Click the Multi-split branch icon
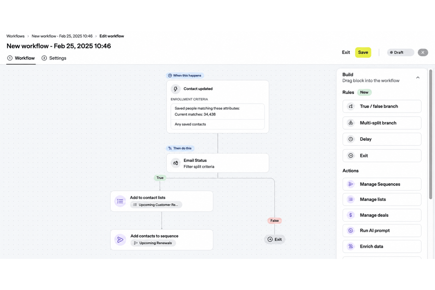This screenshot has width=435, height=290. [351, 123]
